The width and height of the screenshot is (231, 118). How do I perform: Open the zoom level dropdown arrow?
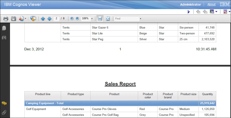[x=92, y=19]
